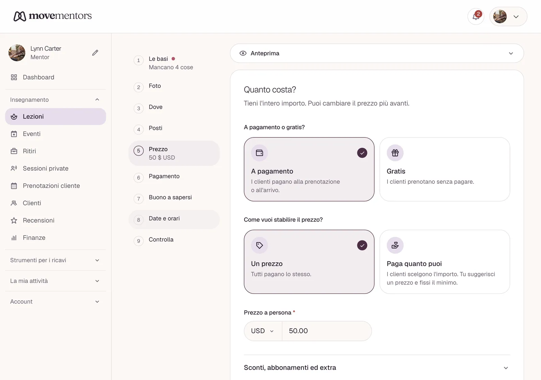Go to step 4 Posti
Image resolution: width=541 pixels, height=380 pixels.
pos(174,129)
